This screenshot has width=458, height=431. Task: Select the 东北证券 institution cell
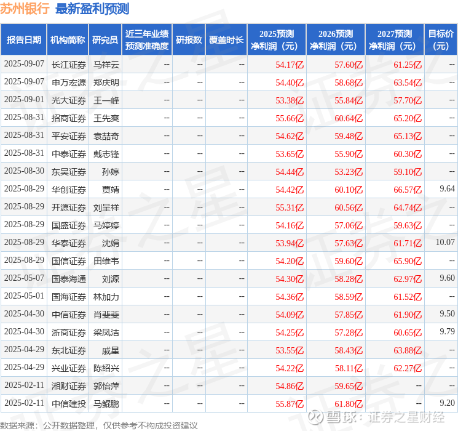pos(69,350)
